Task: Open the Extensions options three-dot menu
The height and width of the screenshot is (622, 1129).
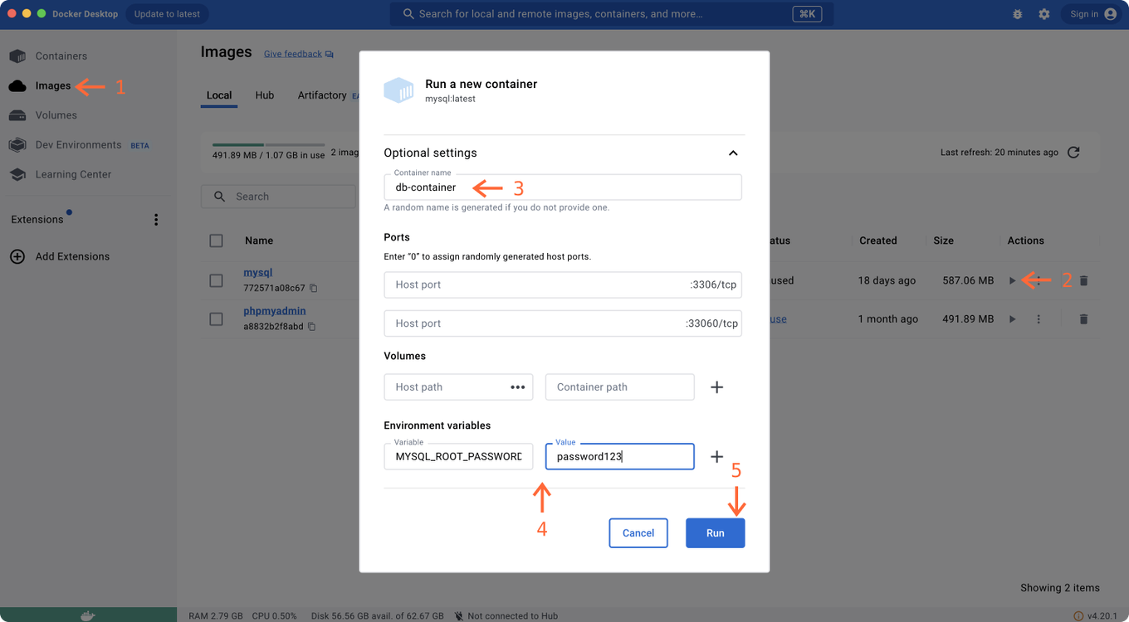Action: tap(155, 219)
